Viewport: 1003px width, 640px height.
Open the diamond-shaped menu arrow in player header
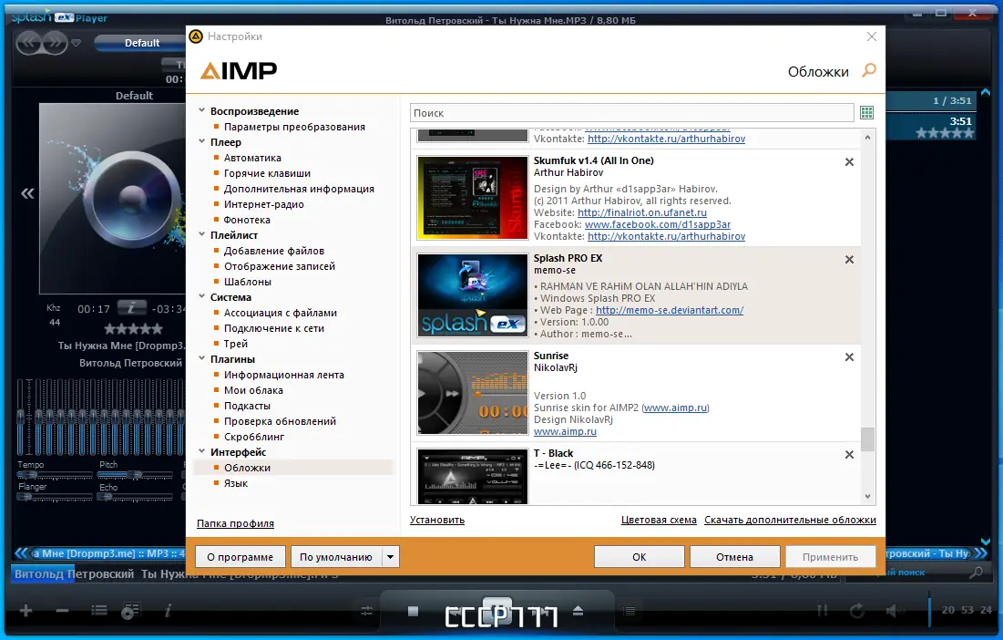coord(77,43)
